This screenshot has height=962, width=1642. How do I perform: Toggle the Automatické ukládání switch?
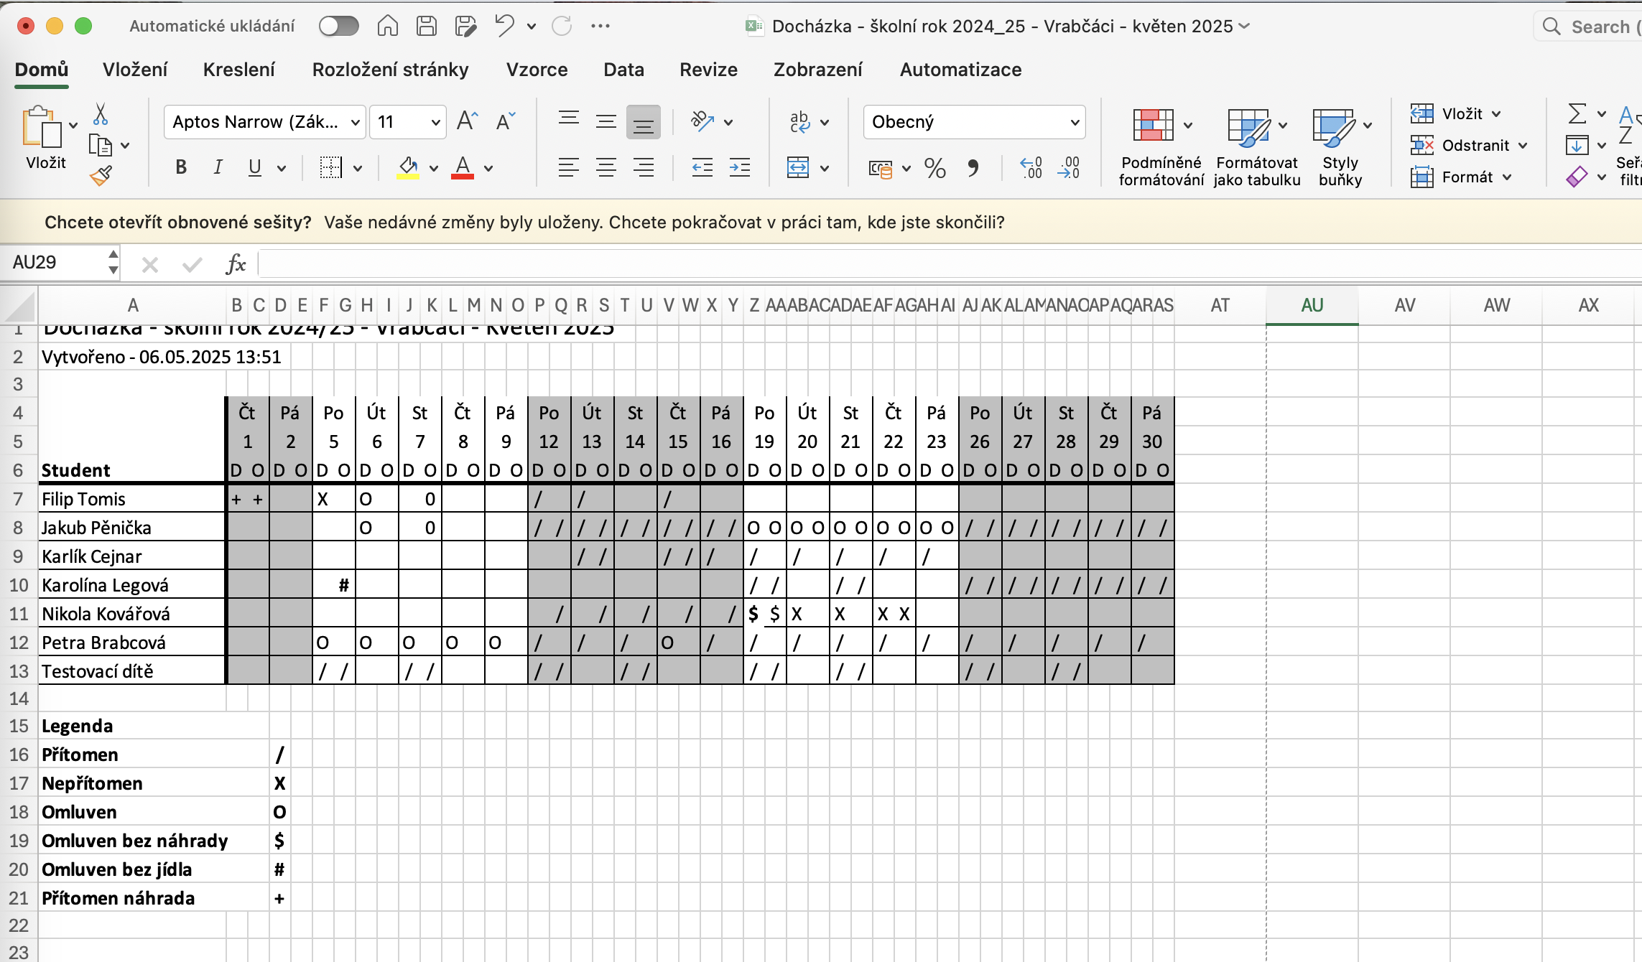point(338,27)
